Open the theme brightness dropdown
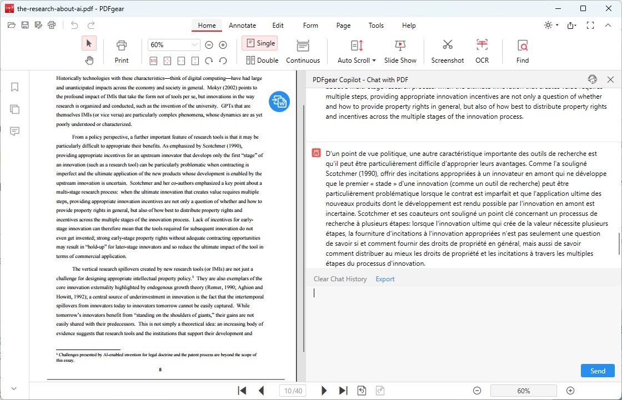The width and height of the screenshot is (622, 400). point(551,26)
